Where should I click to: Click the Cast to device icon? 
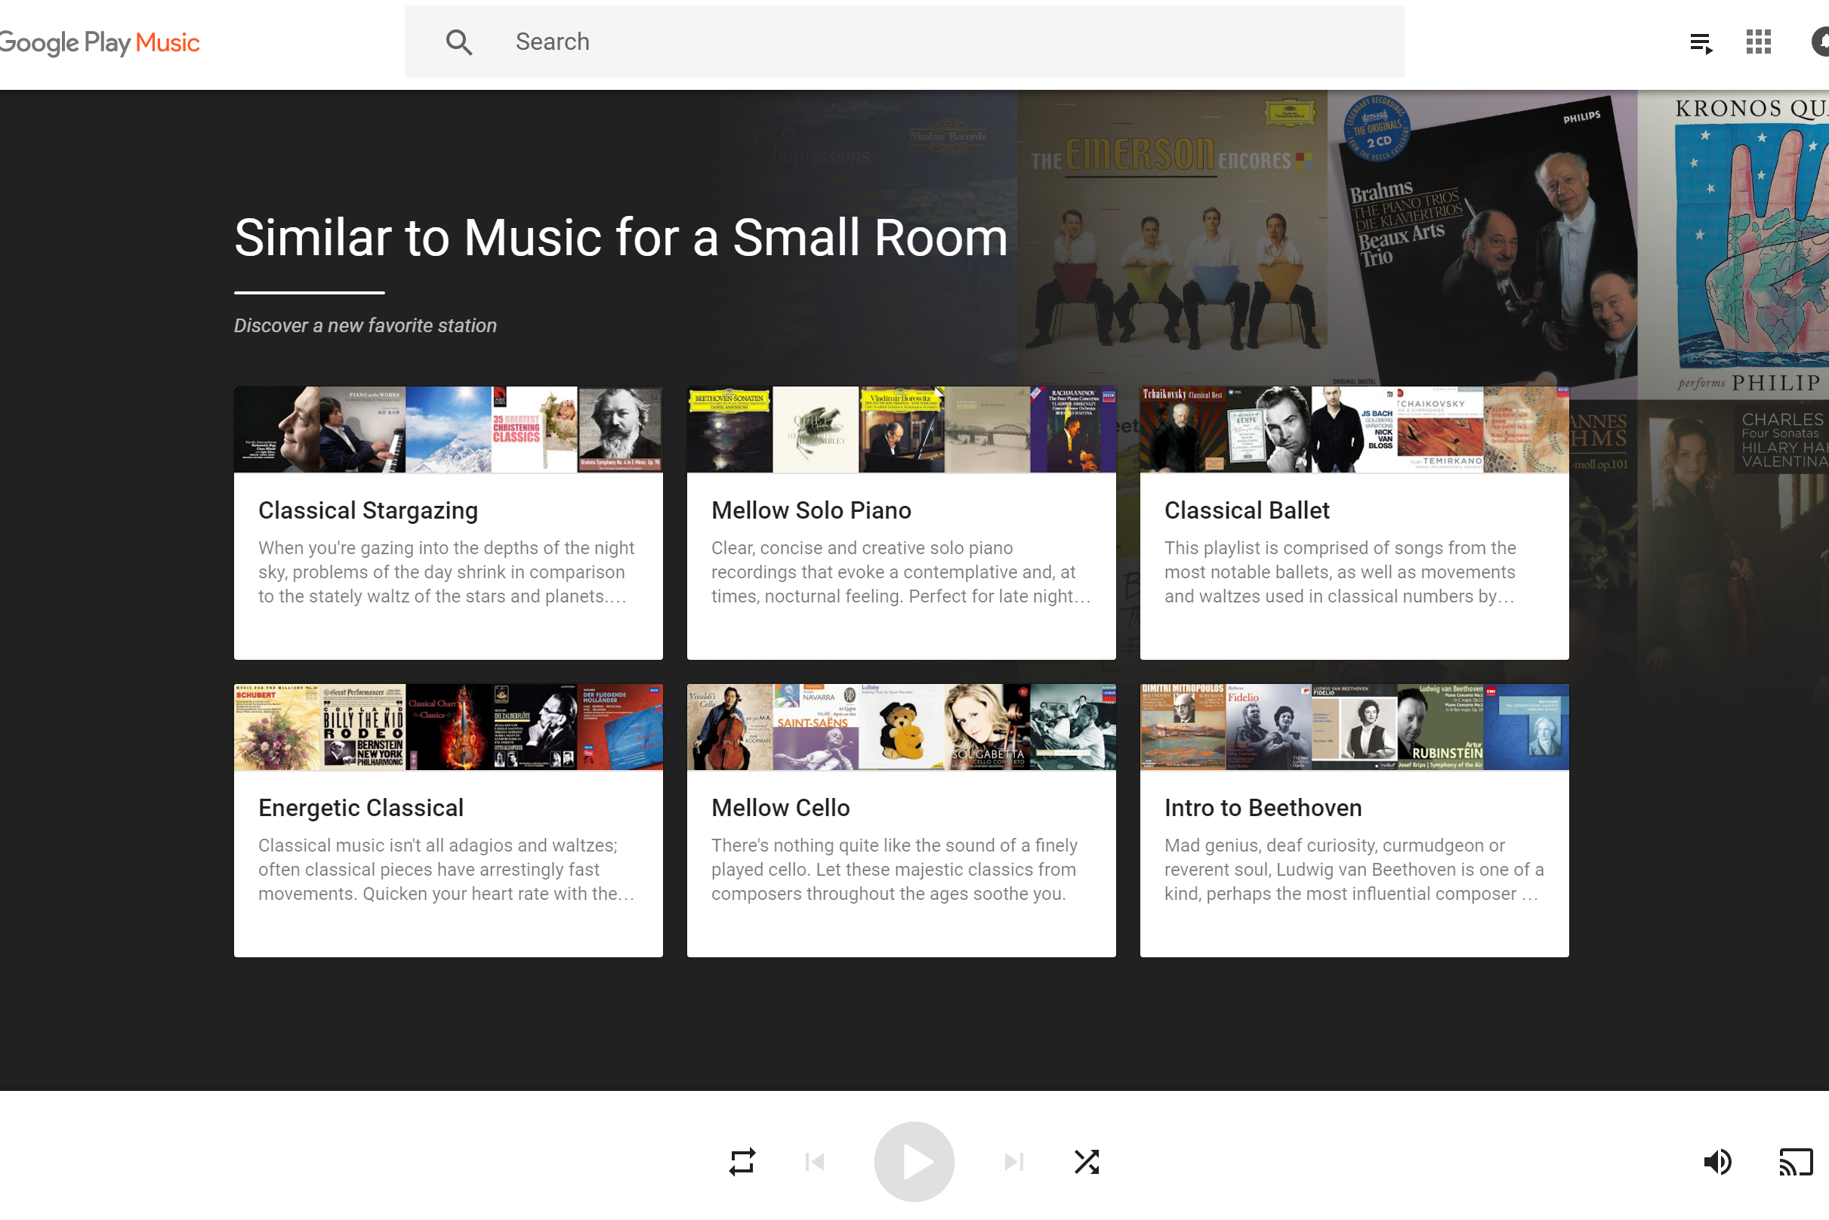[x=1797, y=1162]
